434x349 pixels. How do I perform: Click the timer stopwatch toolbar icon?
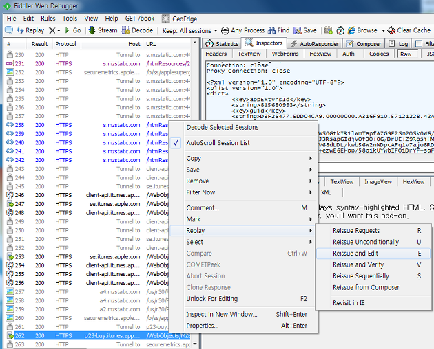pyautogui.click(x=340, y=30)
